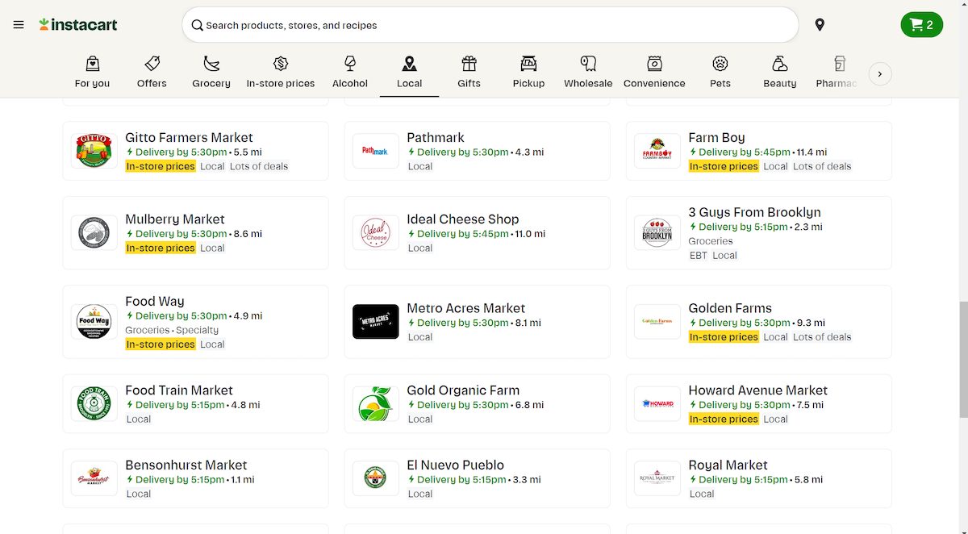
Task: Expand more categories with right chevron
Action: (880, 74)
